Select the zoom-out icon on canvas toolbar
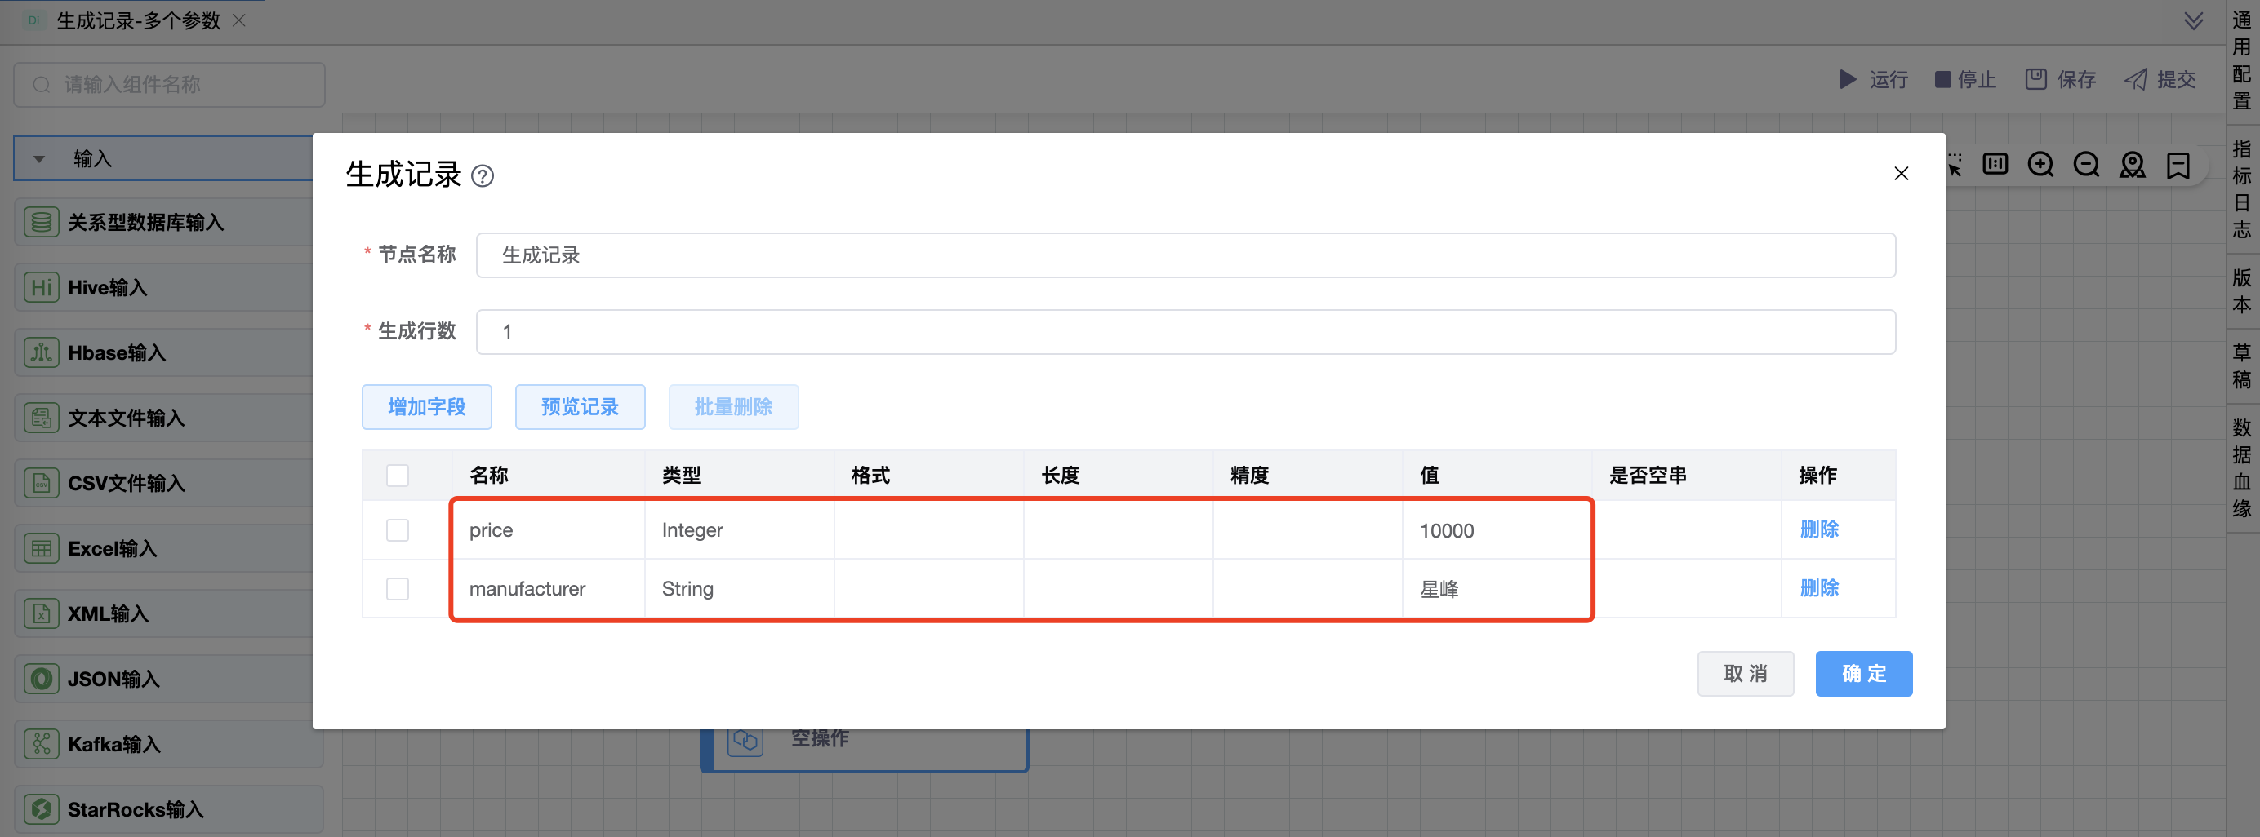The image size is (2260, 837). 2087,164
